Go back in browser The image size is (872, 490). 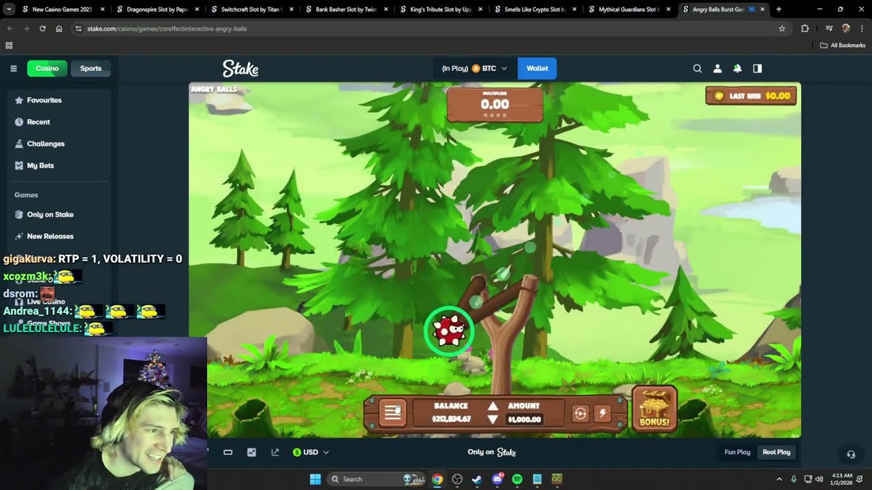coord(10,29)
